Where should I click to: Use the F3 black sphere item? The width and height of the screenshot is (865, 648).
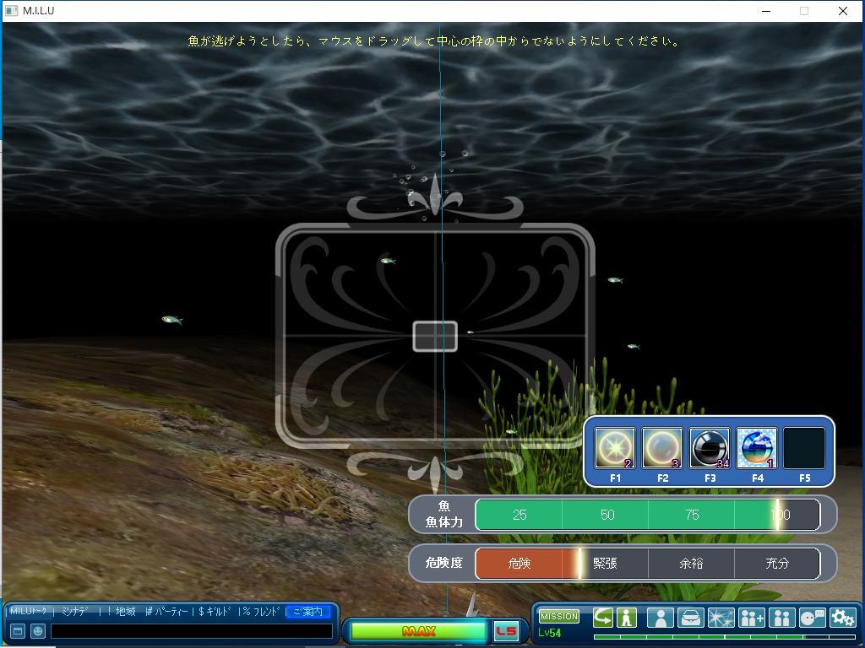coord(710,448)
